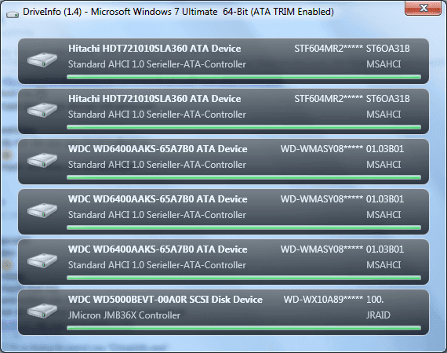
Task: Click firmware '01.03B01' on the second WD6400AAKS row
Action: click(x=385, y=199)
